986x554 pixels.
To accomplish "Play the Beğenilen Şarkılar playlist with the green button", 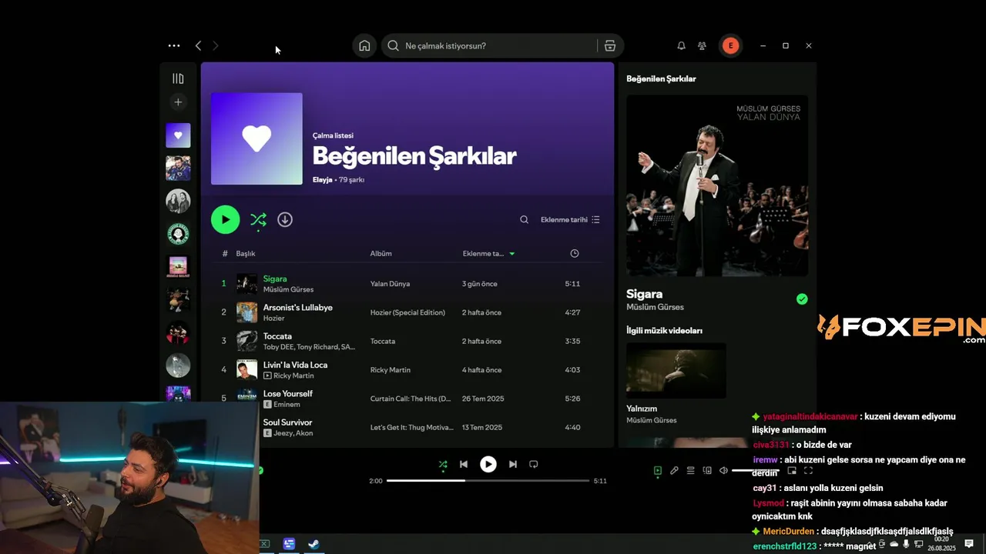I will pyautogui.click(x=225, y=219).
